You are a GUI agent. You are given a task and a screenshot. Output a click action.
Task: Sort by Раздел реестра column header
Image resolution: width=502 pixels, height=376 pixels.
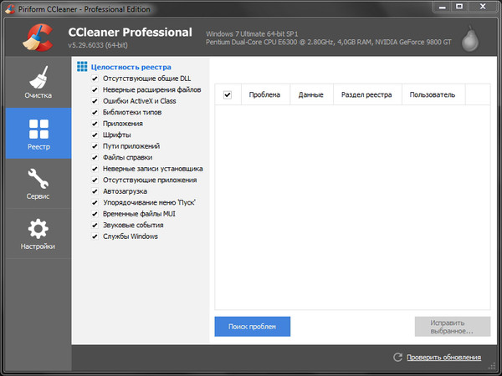tap(367, 94)
